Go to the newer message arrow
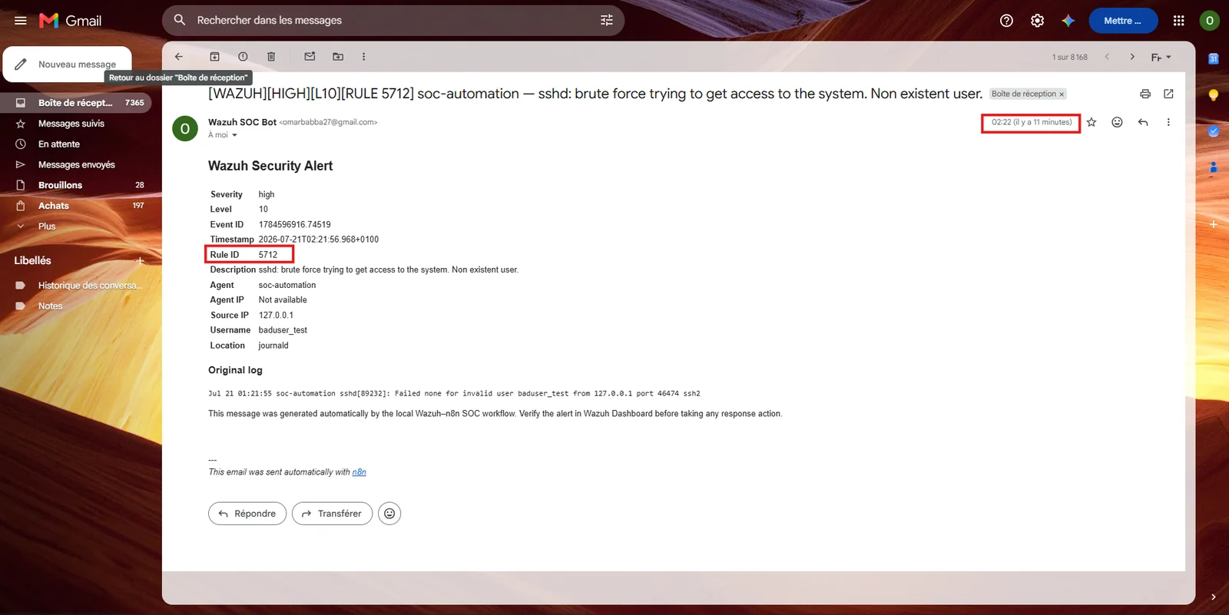Image resolution: width=1229 pixels, height=615 pixels. click(1107, 57)
